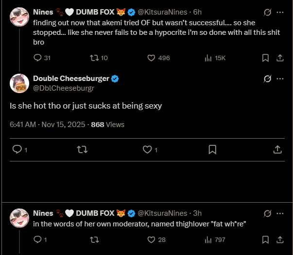The width and height of the screenshot is (293, 255).
Task: Click the 6:41 AM Nov 15, 2025 timestamp
Action: tap(47, 125)
